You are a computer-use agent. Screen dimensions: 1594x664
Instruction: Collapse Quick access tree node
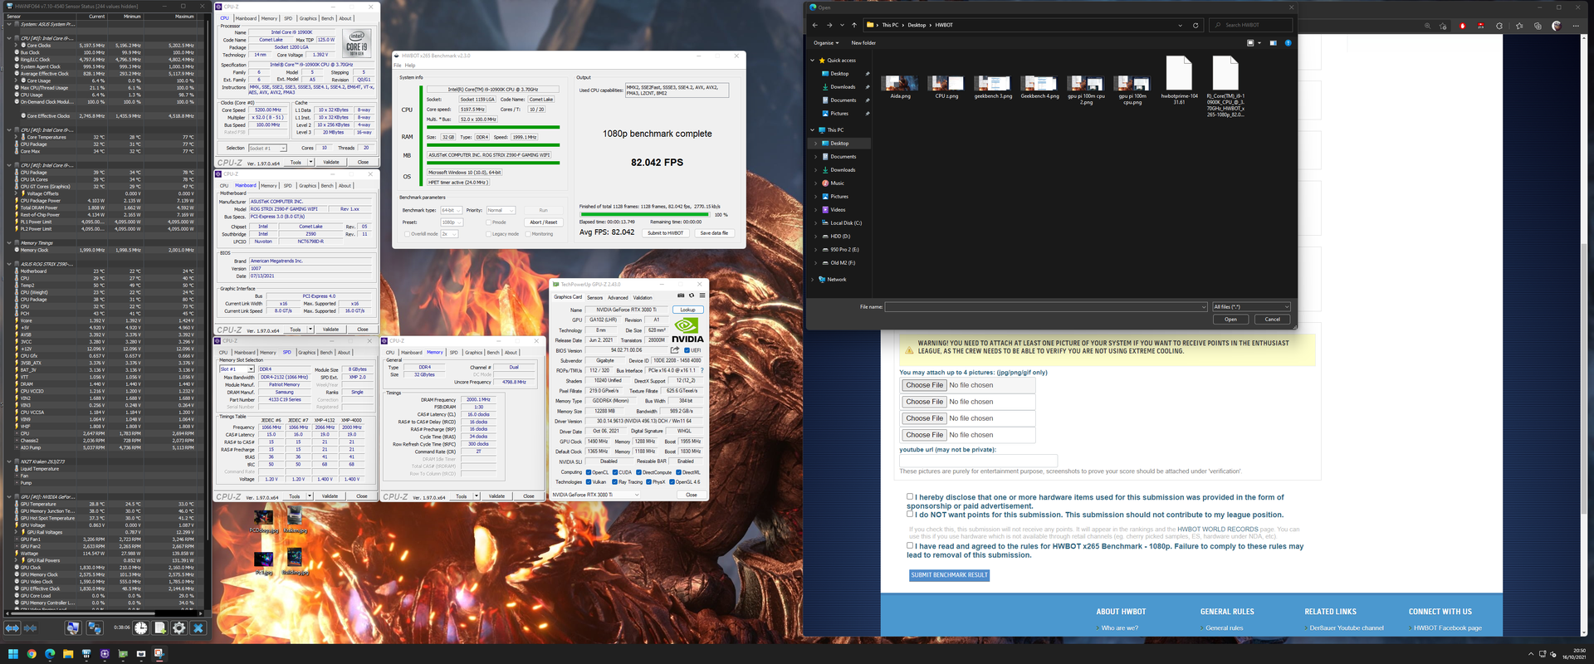813,61
